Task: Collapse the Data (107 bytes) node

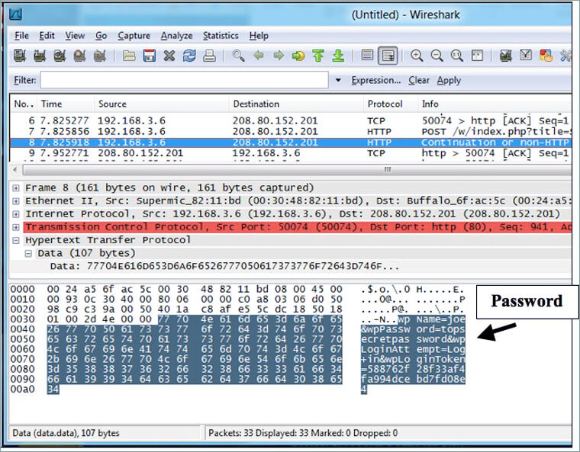Action: (x=28, y=254)
